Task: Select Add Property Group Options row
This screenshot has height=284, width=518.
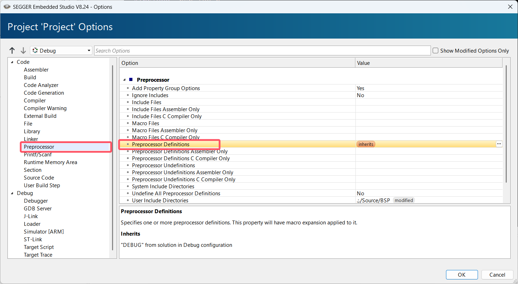Action: [x=311, y=88]
